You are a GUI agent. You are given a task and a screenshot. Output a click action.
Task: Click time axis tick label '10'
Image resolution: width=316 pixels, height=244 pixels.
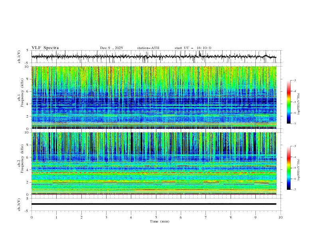click(x=280, y=217)
